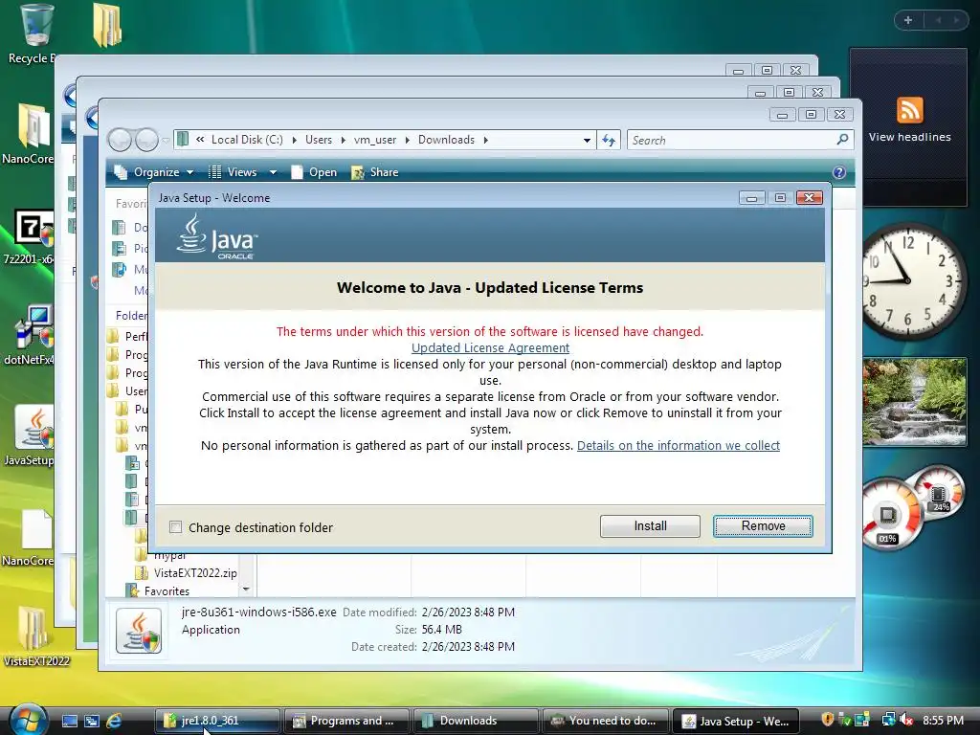Open the NanoCore folder desktop icon
This screenshot has width=980, height=735.
coord(30,134)
